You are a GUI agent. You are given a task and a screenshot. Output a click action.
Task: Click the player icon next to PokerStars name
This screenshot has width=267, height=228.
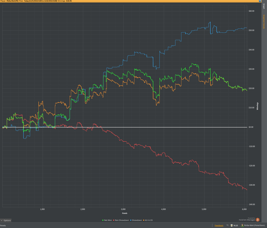tap(242, 225)
